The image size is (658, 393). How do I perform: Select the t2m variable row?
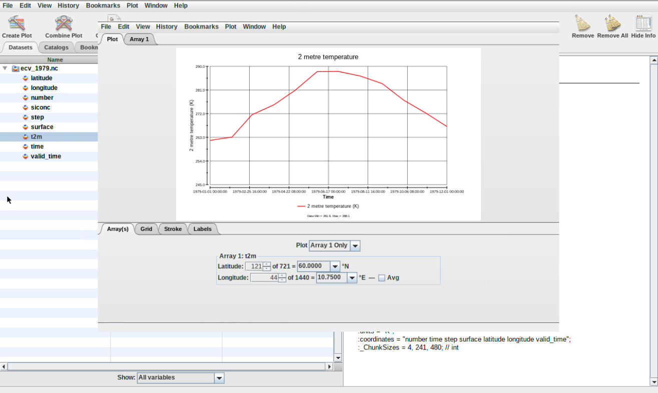pyautogui.click(x=49, y=136)
